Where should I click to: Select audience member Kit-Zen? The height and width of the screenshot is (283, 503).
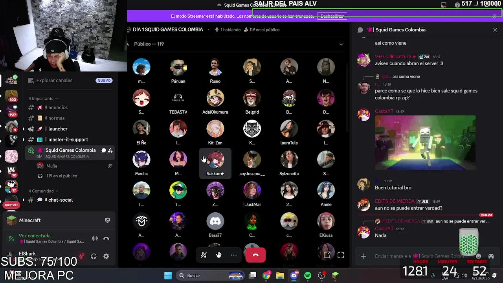tap(215, 132)
